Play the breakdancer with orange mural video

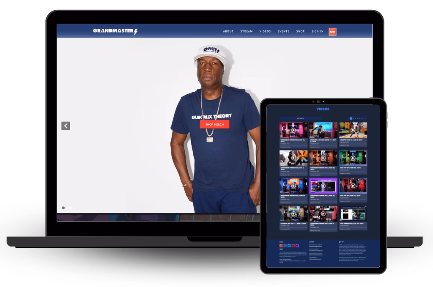(293, 158)
